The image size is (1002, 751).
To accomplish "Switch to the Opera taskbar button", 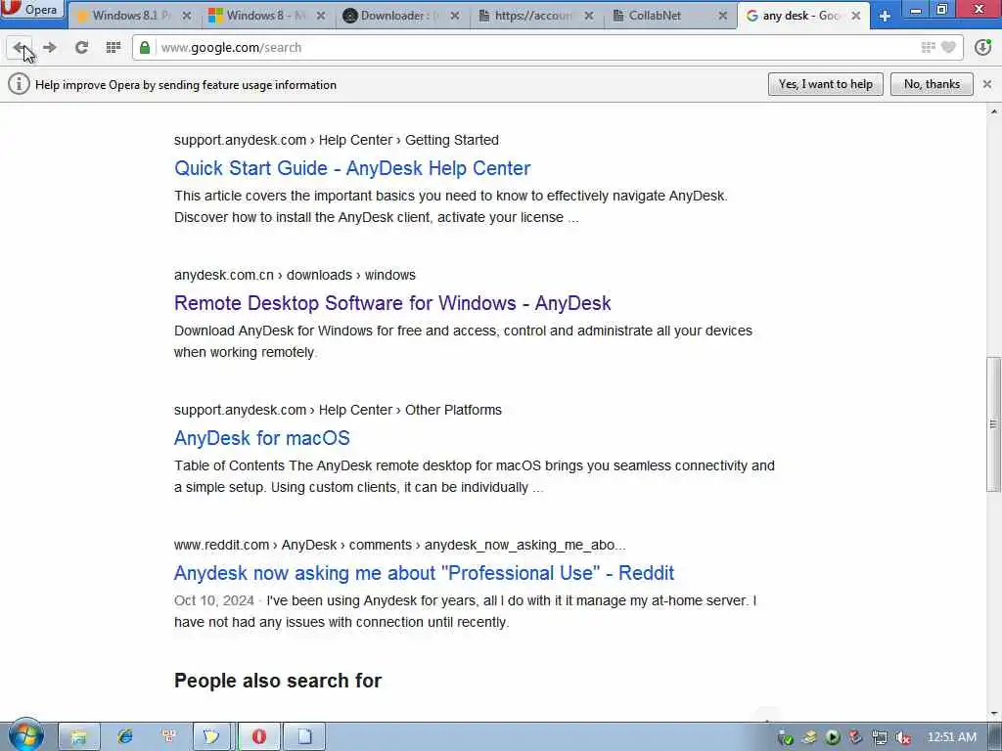I will coord(258,737).
